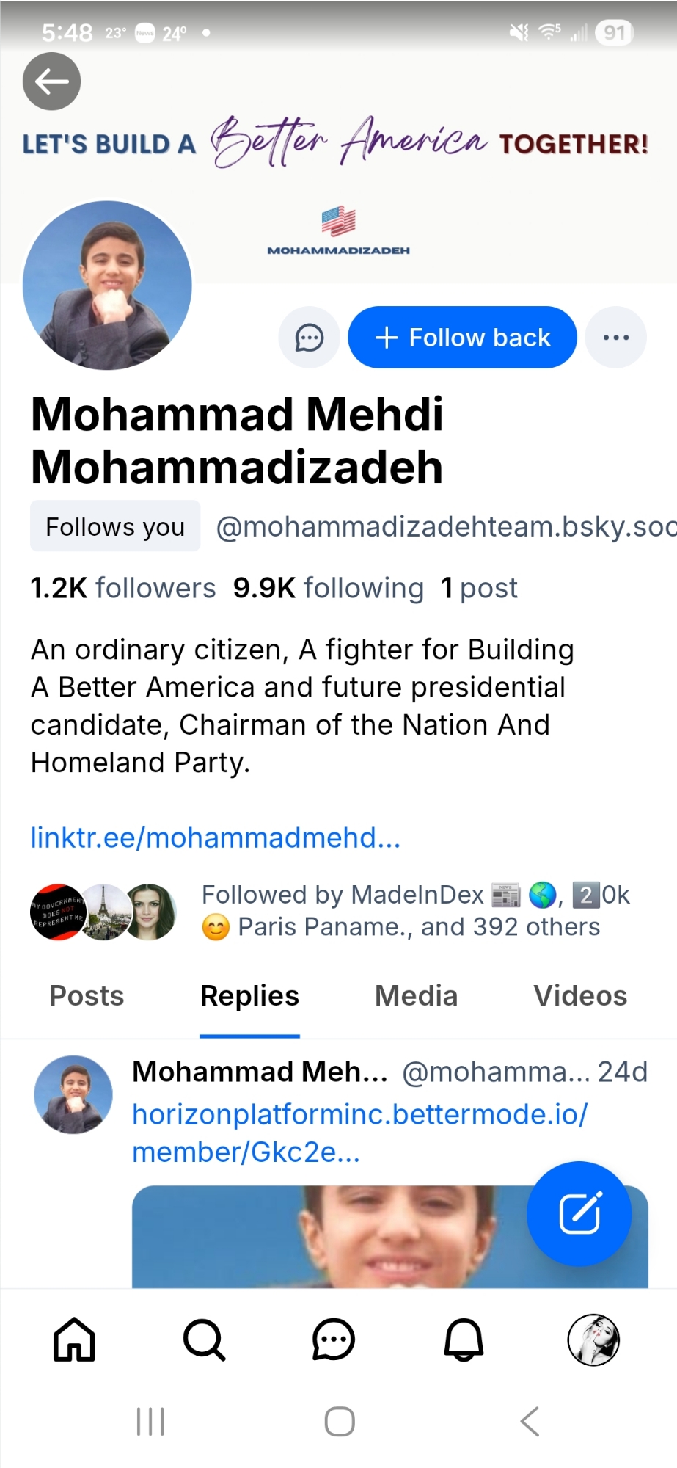View the 9.9K following list
Viewport: 677px width, 1468px height.
pos(328,589)
